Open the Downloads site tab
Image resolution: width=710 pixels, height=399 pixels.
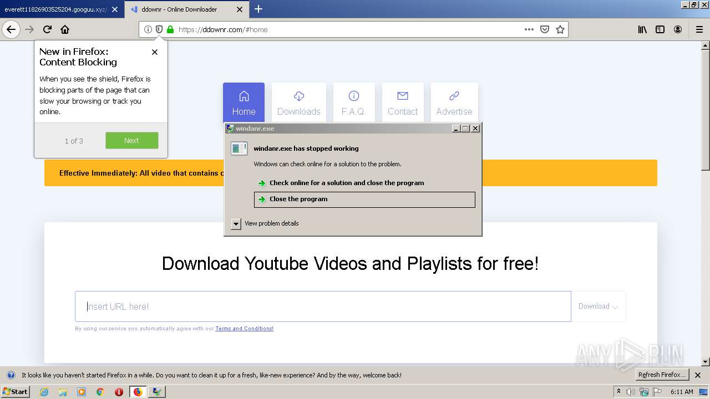[299, 103]
